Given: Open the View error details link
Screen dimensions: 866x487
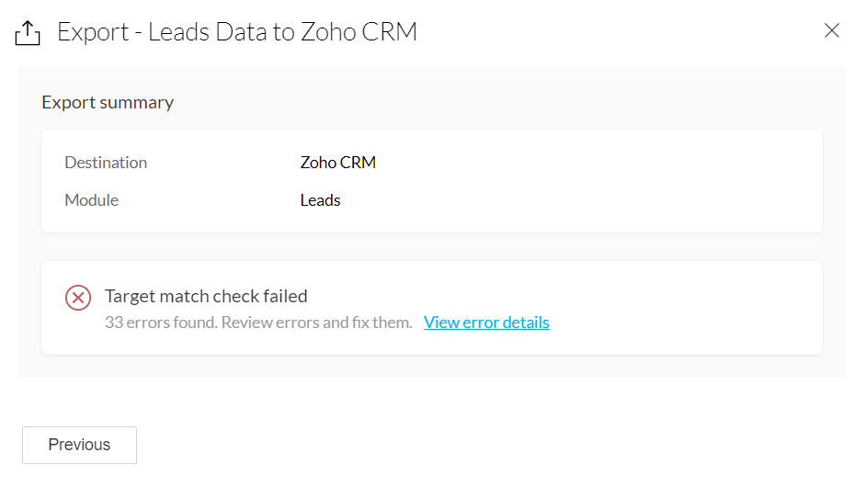Looking at the screenshot, I should point(486,323).
